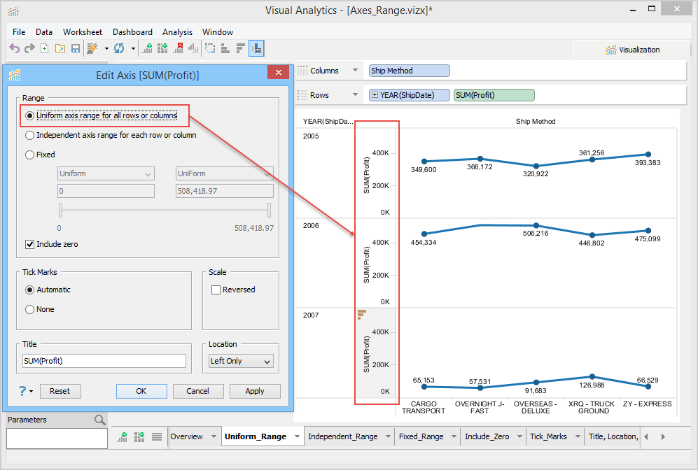
Task: Click the refresh data icon
Action: click(x=119, y=48)
